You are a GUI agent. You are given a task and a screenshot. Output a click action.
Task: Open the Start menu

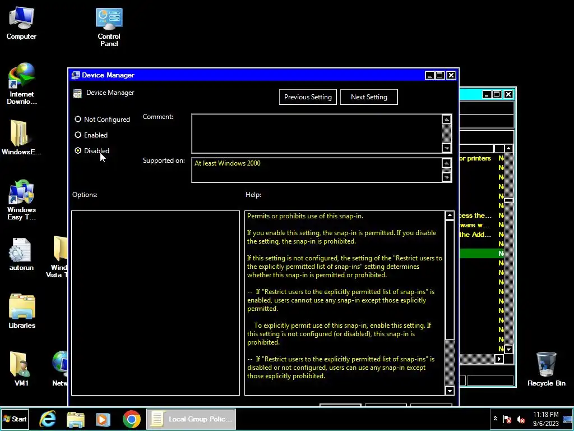[x=15, y=419]
